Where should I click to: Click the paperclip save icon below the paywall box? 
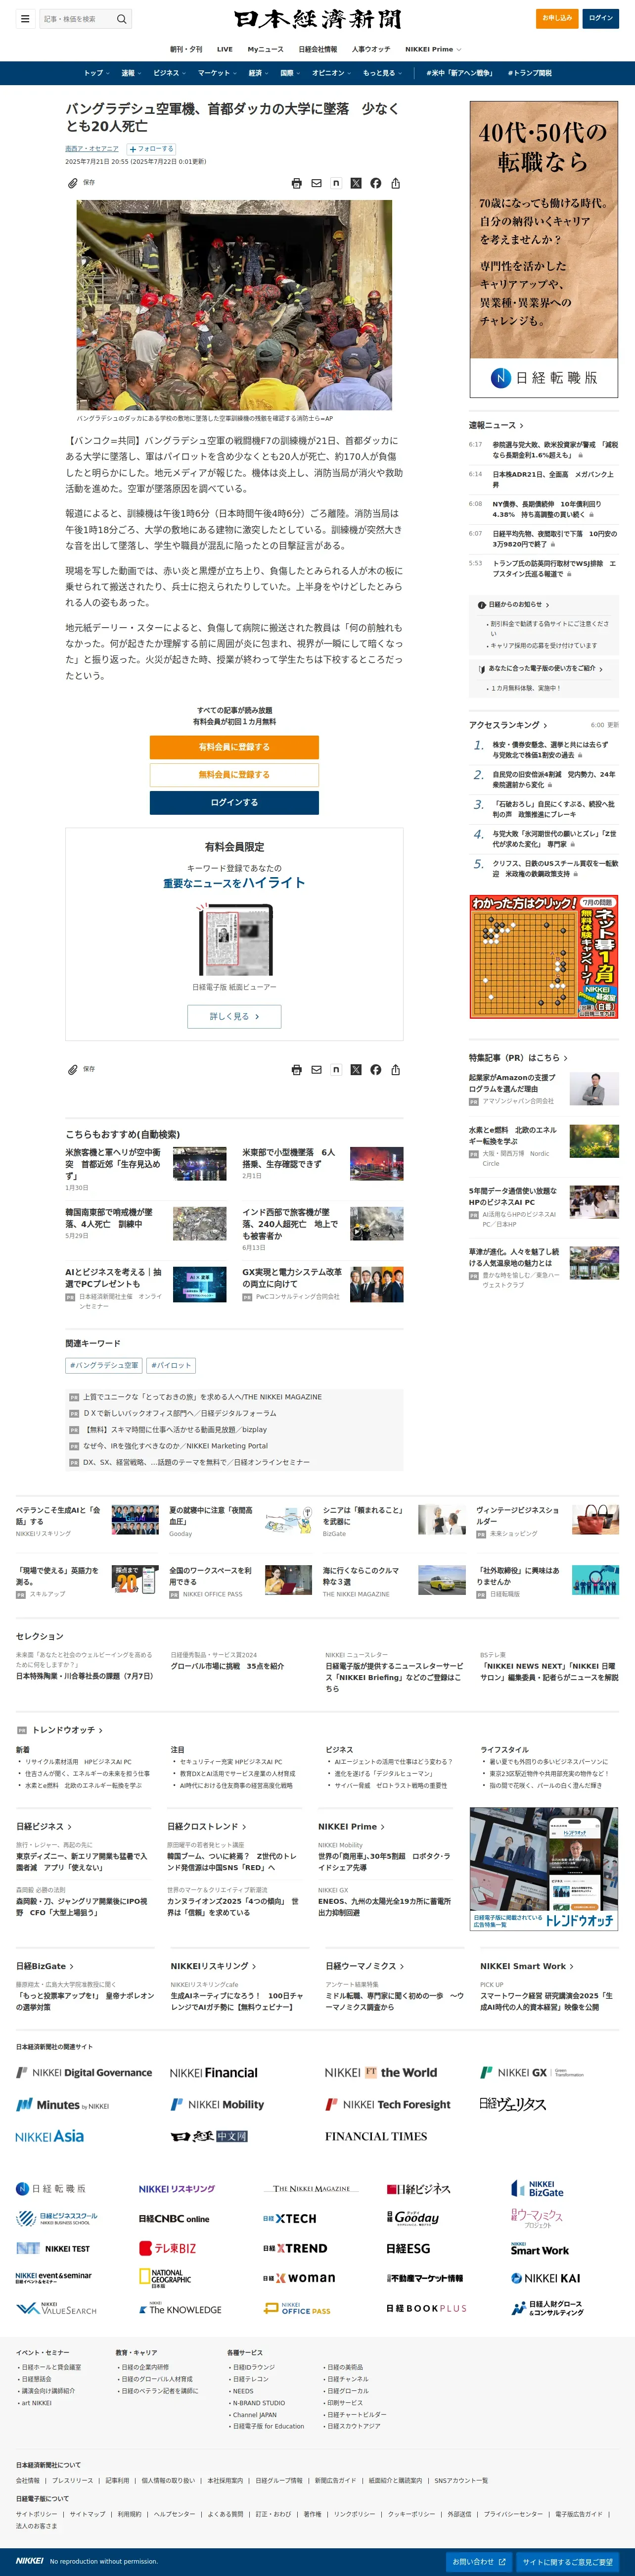point(73,1069)
